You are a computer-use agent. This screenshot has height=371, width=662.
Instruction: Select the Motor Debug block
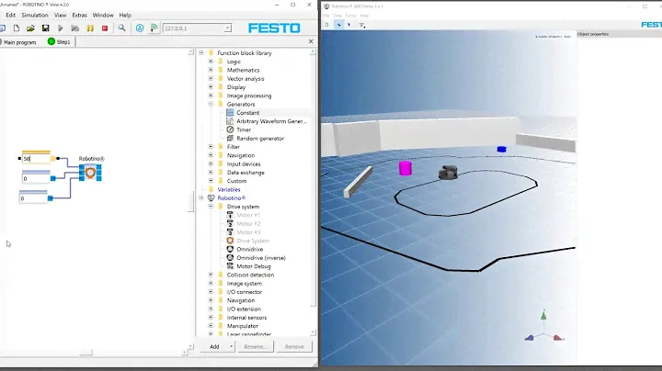[x=253, y=266]
